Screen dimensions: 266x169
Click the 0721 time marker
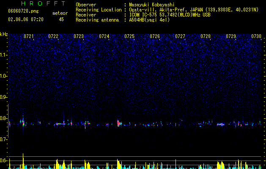[x=28, y=36]
